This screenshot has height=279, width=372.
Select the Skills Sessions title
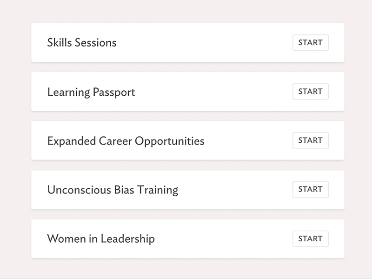(81, 43)
